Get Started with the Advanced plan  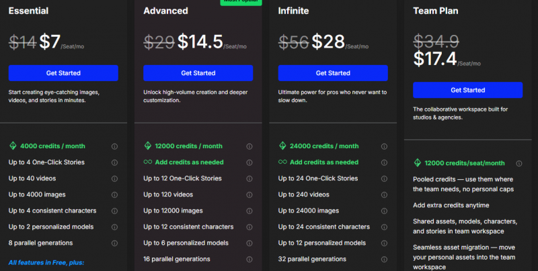coord(198,73)
